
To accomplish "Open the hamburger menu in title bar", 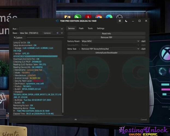I will (x=120, y=21).
